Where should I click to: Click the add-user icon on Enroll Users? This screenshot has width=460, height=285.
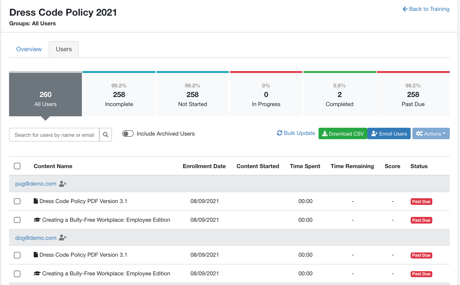(x=375, y=133)
